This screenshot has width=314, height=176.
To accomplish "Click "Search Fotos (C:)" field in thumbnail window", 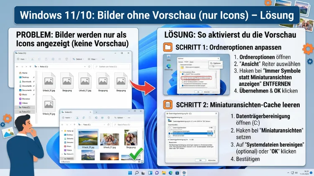I will pyautogui.click(x=128, y=125).
